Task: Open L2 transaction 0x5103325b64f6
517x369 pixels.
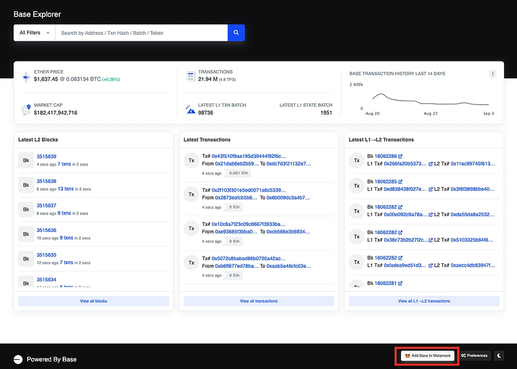Action: tap(472, 240)
